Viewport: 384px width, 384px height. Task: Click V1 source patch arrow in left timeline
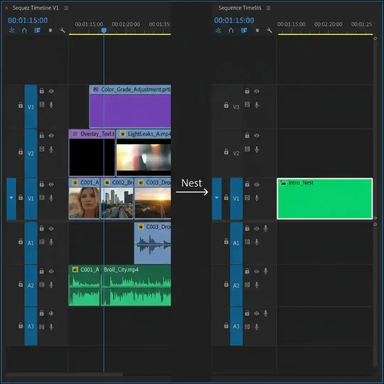coord(11,198)
